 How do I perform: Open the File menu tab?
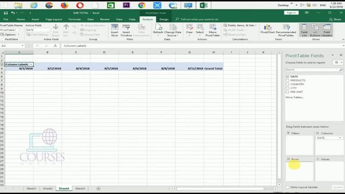click(x=6, y=19)
